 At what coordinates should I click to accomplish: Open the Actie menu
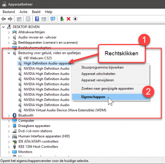tap(24, 12)
